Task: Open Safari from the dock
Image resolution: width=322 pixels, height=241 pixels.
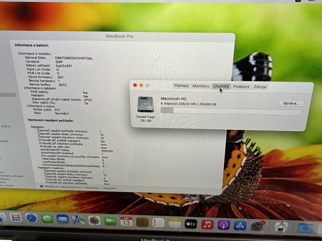Action: tap(31, 218)
